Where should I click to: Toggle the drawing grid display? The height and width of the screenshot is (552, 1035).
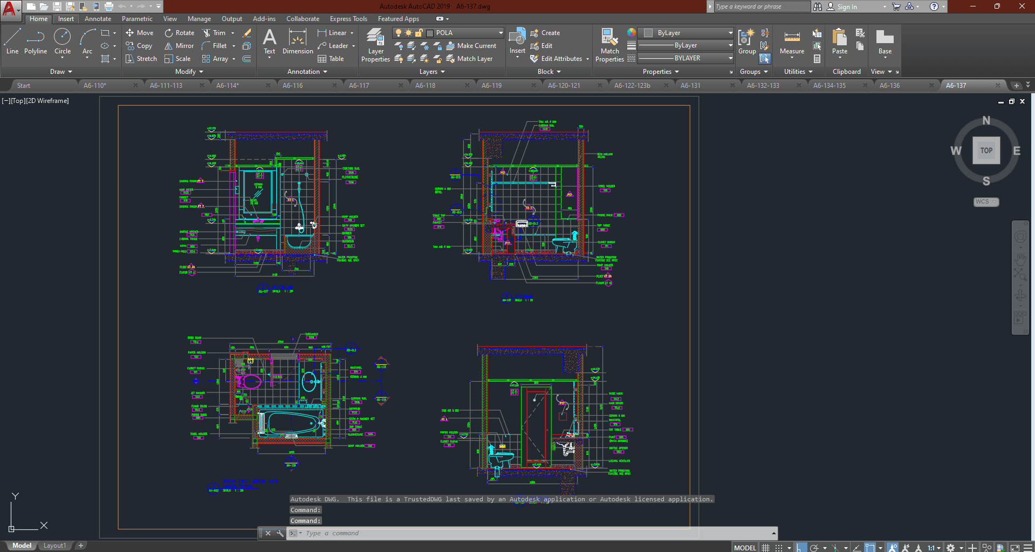[x=765, y=548]
